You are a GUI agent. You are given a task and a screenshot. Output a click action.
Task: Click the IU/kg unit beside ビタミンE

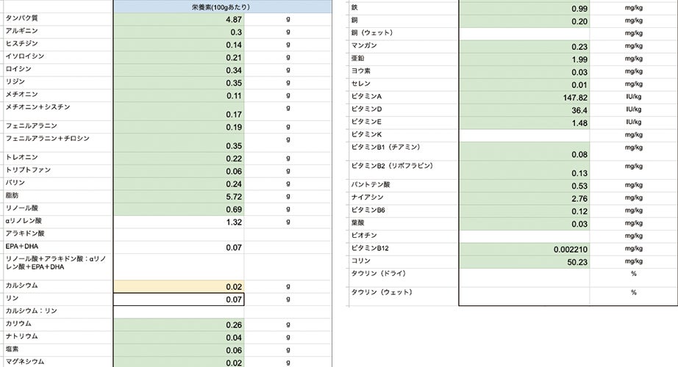coord(632,123)
